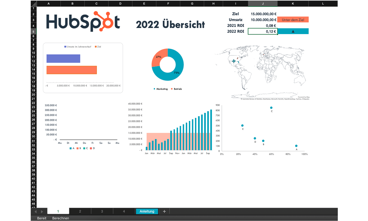This screenshot has width=368, height=221.
Task: Click the 'Marketing' legend entry
Action: tap(161, 89)
